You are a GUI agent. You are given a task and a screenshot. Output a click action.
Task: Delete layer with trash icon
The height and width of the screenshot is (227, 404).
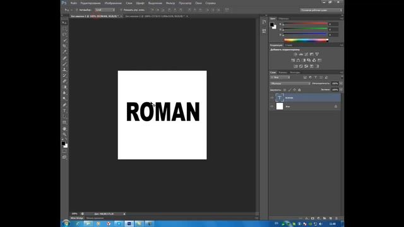click(x=336, y=218)
